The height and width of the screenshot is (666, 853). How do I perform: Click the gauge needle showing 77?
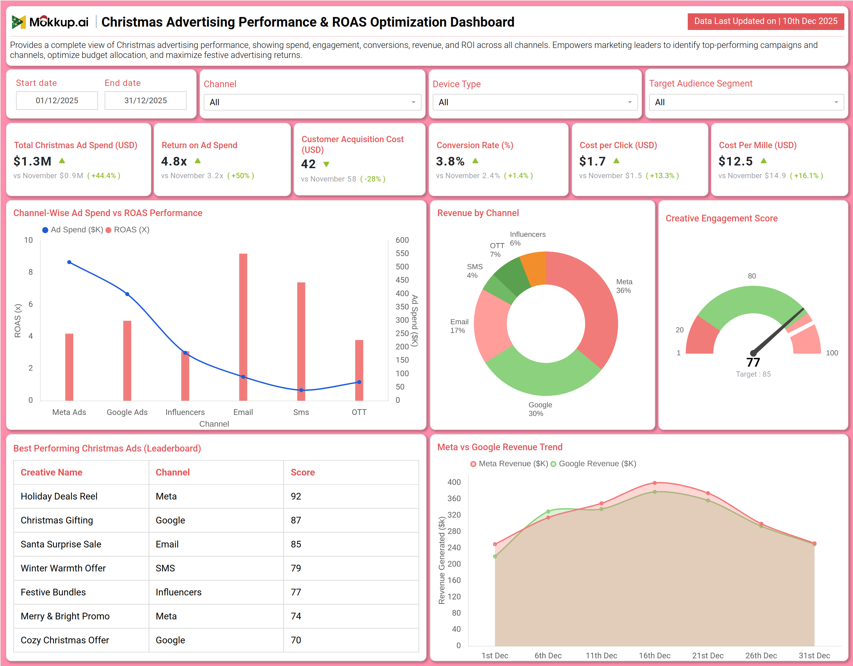pos(778,331)
